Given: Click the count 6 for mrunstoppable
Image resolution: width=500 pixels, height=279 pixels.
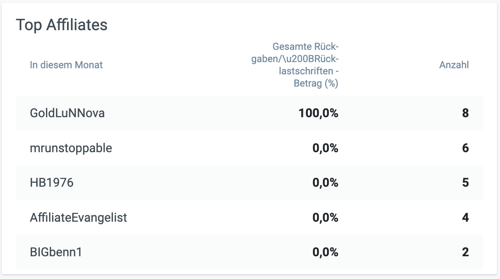Looking at the screenshot, I should click(465, 148).
